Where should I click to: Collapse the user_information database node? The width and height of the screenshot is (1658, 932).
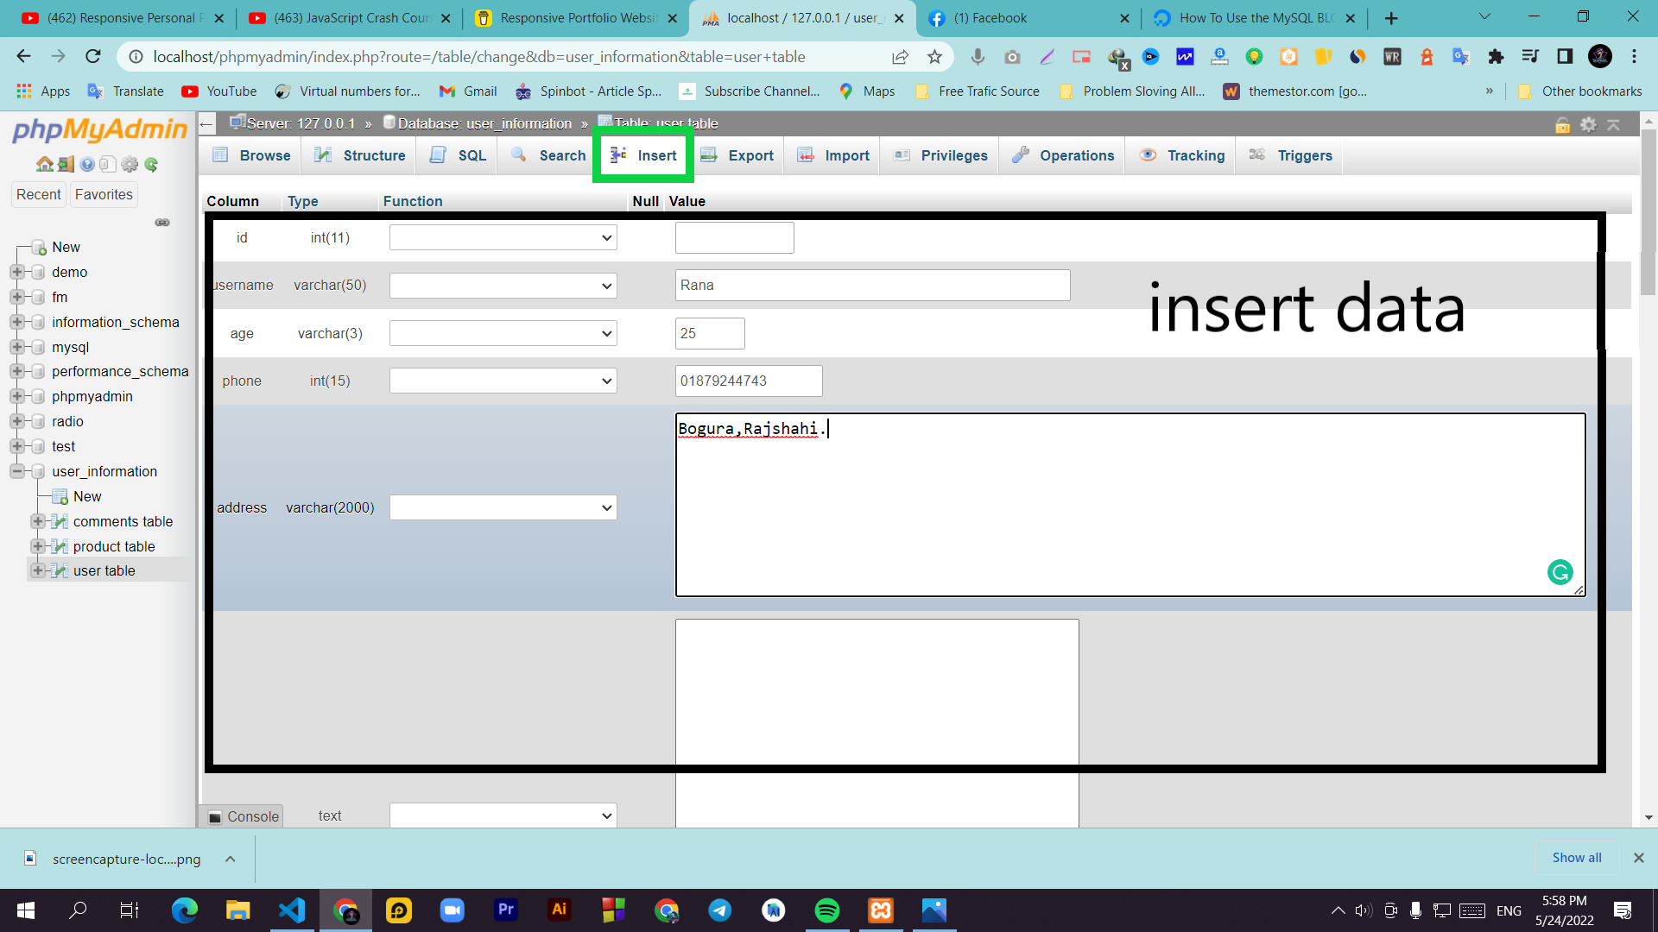pos(16,471)
